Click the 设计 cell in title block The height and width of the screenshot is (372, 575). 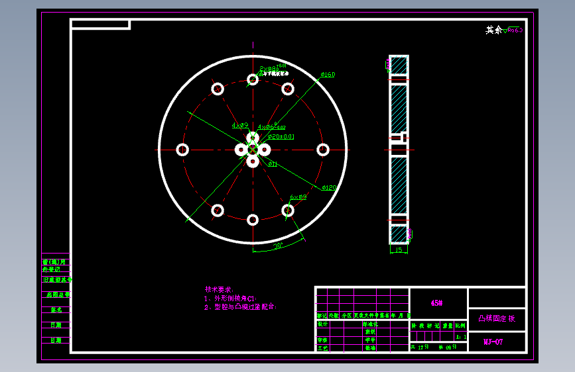(x=323, y=324)
